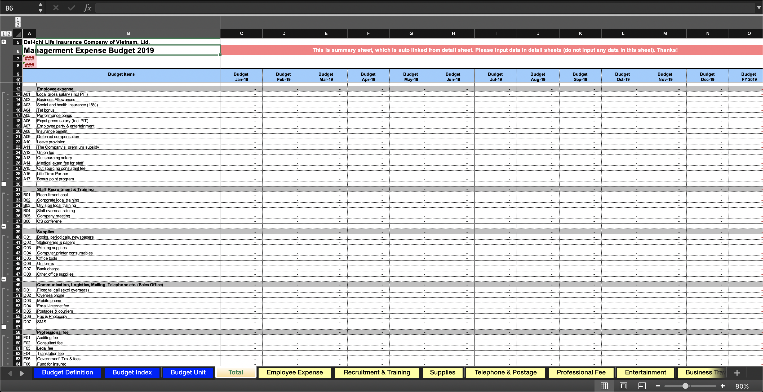Open the insert function fx button
The image size is (763, 392).
coord(87,8)
